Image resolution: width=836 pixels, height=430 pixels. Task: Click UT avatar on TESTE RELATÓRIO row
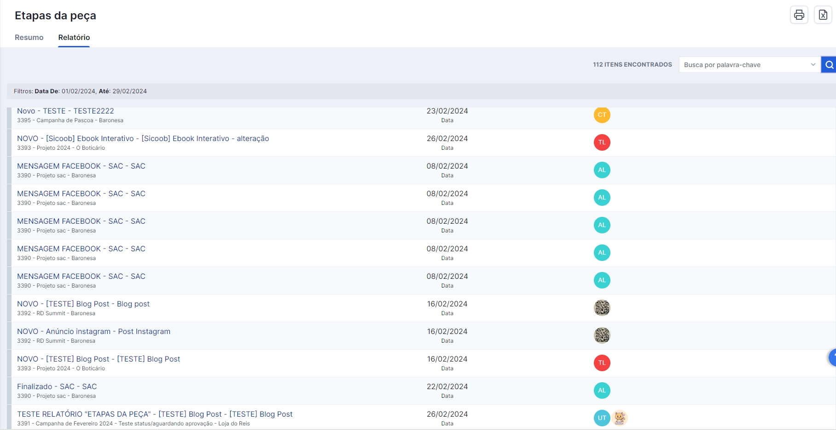click(x=602, y=418)
